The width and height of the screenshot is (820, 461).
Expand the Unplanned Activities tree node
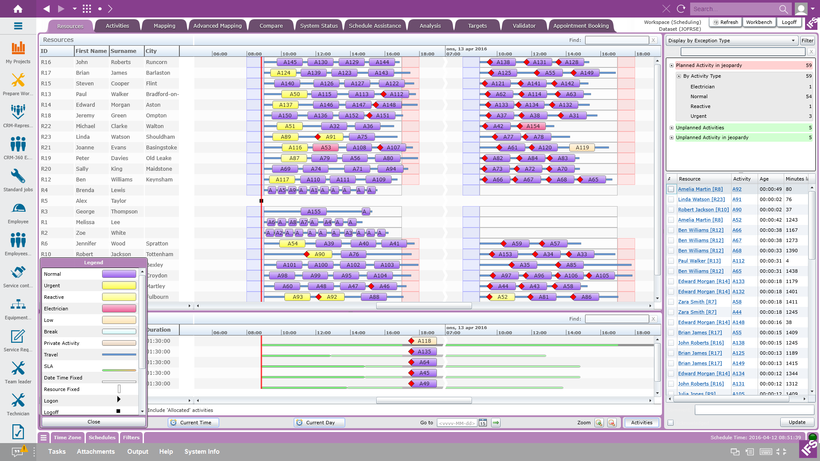tap(672, 128)
